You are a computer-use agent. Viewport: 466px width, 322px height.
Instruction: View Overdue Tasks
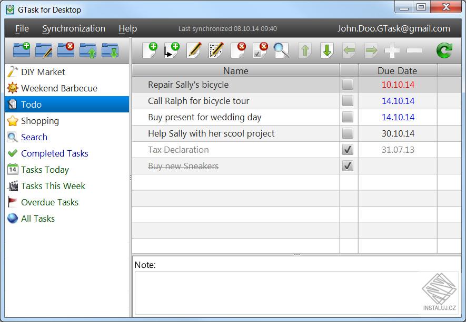point(49,202)
